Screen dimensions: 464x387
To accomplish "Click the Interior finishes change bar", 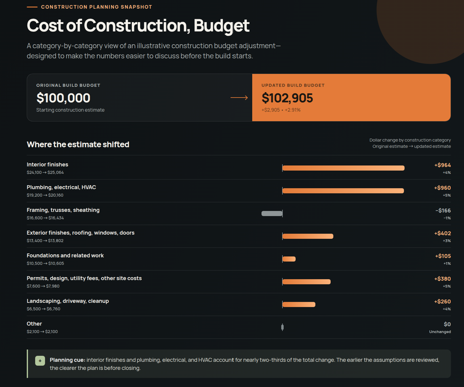I will click(x=343, y=168).
